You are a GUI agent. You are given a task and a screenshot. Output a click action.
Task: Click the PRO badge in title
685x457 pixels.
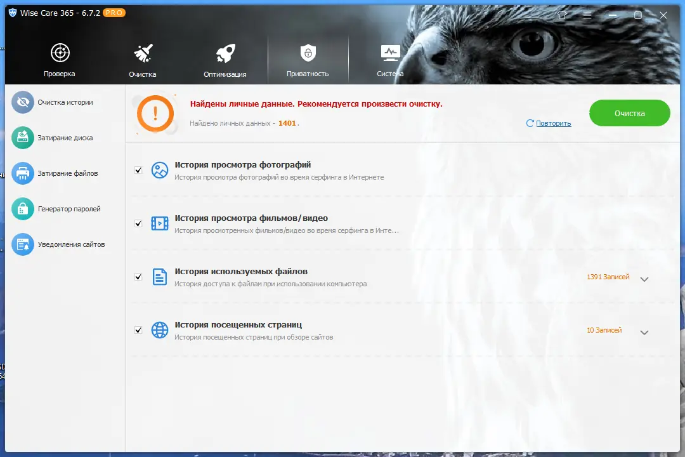pyautogui.click(x=114, y=13)
